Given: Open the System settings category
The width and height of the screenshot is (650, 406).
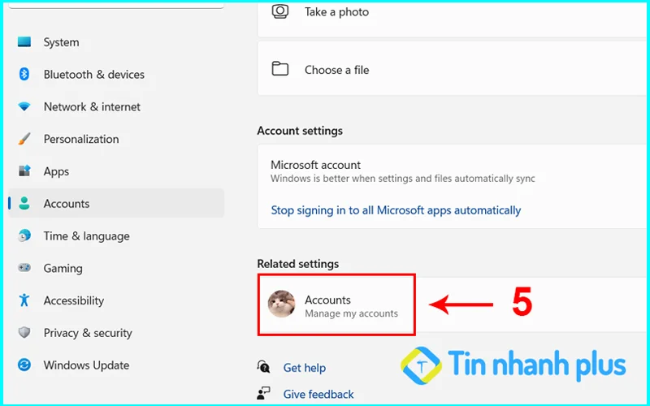Looking at the screenshot, I should click(116, 42).
